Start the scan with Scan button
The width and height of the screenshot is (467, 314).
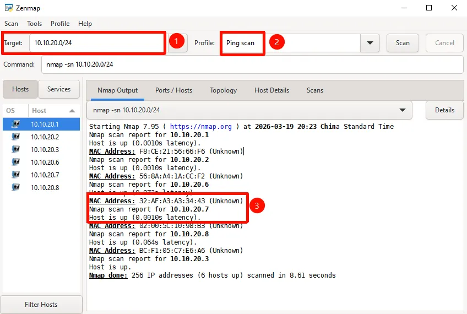(x=403, y=43)
